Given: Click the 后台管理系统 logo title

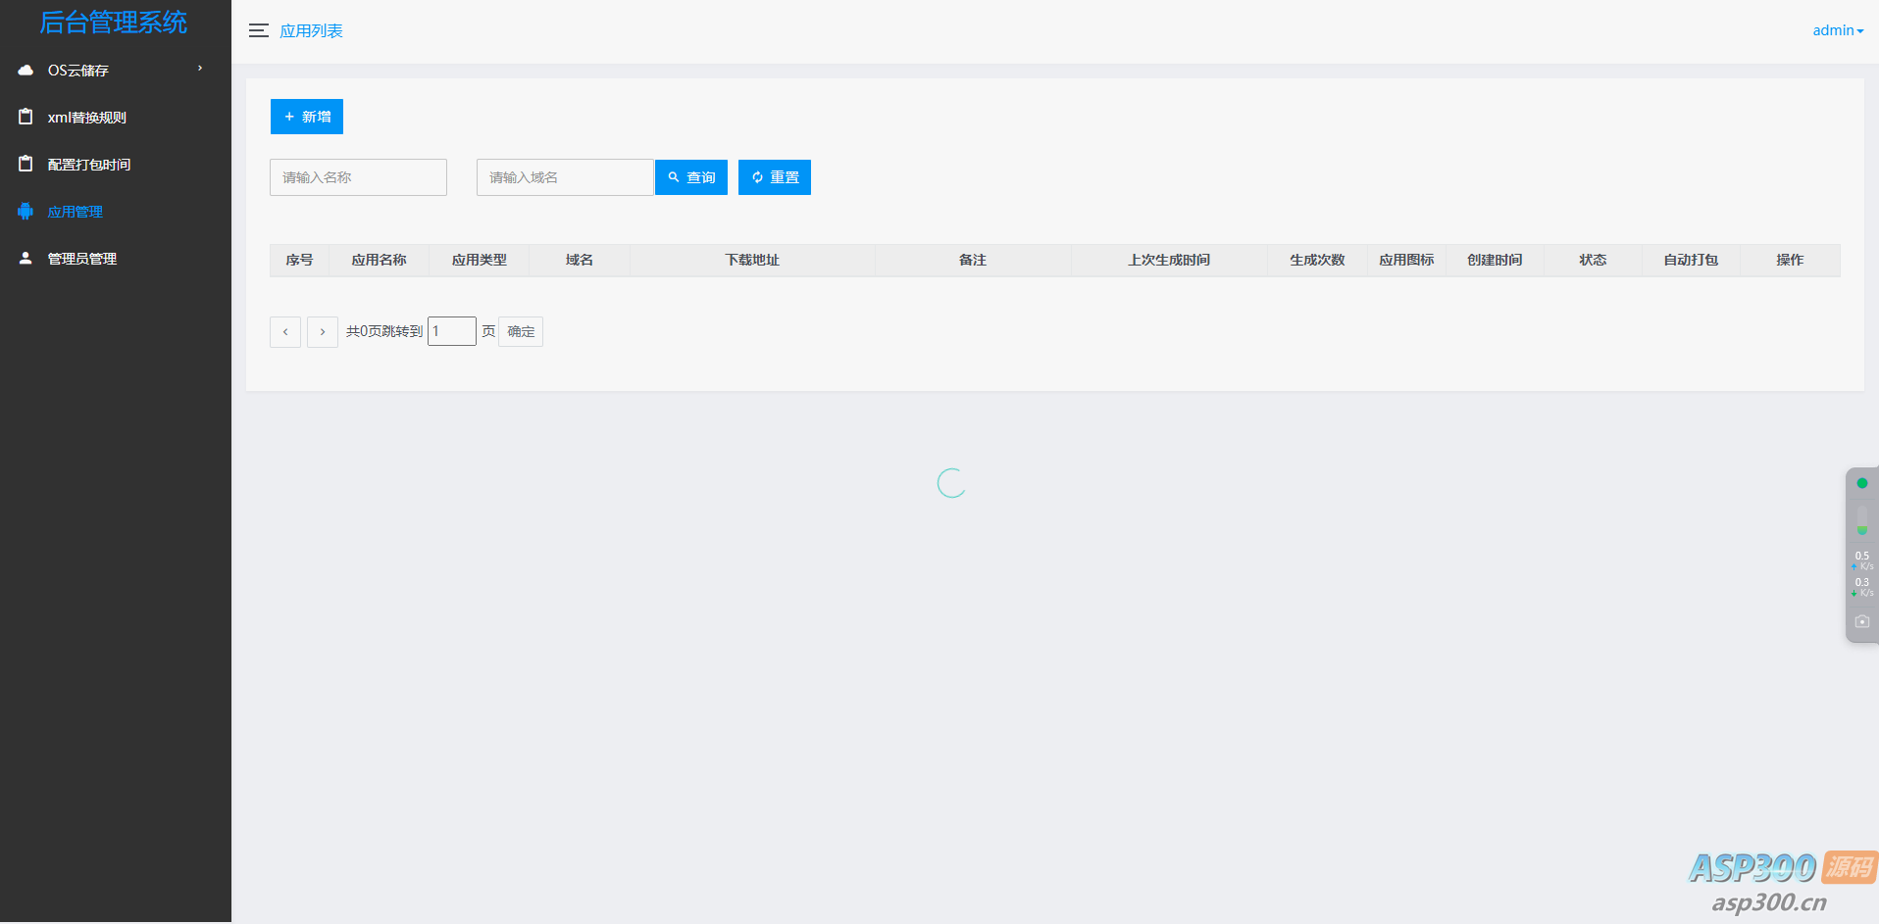Looking at the screenshot, I should (x=114, y=22).
